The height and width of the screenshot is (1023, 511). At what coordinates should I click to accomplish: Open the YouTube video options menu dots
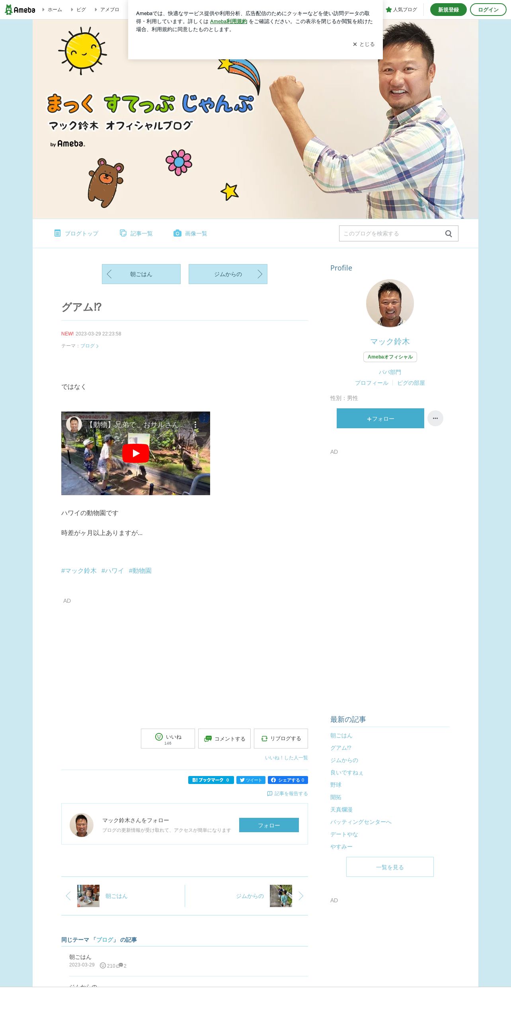pyautogui.click(x=195, y=425)
